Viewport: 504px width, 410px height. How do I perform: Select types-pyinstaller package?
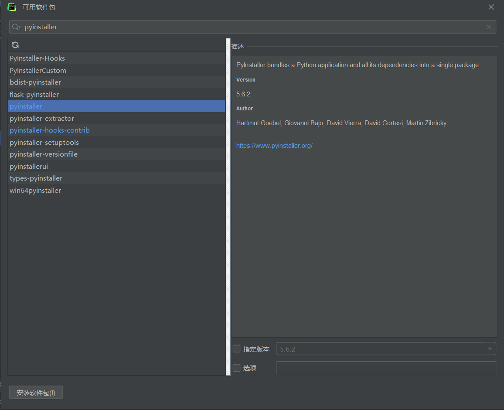click(x=116, y=178)
